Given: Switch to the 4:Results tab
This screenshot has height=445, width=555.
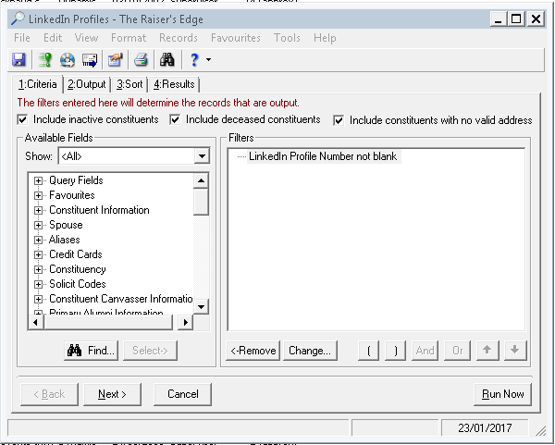Looking at the screenshot, I should [x=174, y=84].
